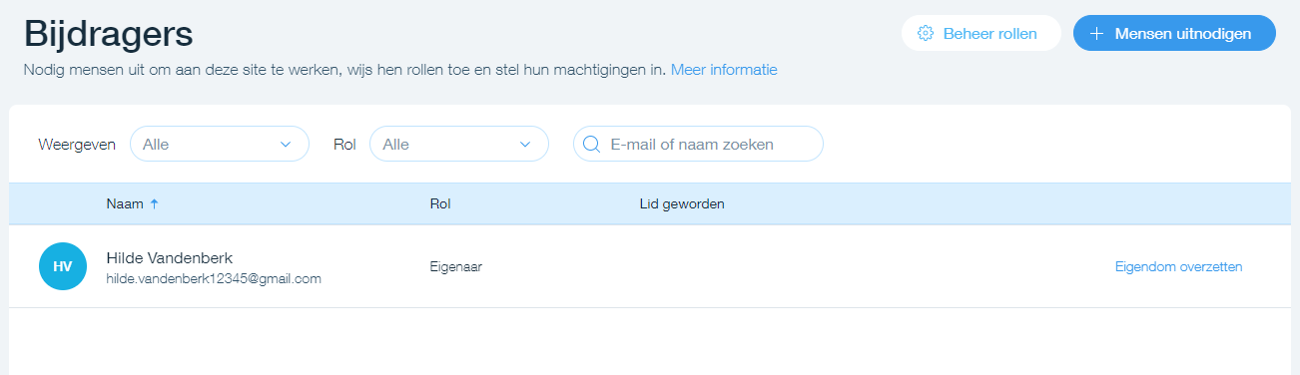Open the Meer informatie link

pos(724,70)
